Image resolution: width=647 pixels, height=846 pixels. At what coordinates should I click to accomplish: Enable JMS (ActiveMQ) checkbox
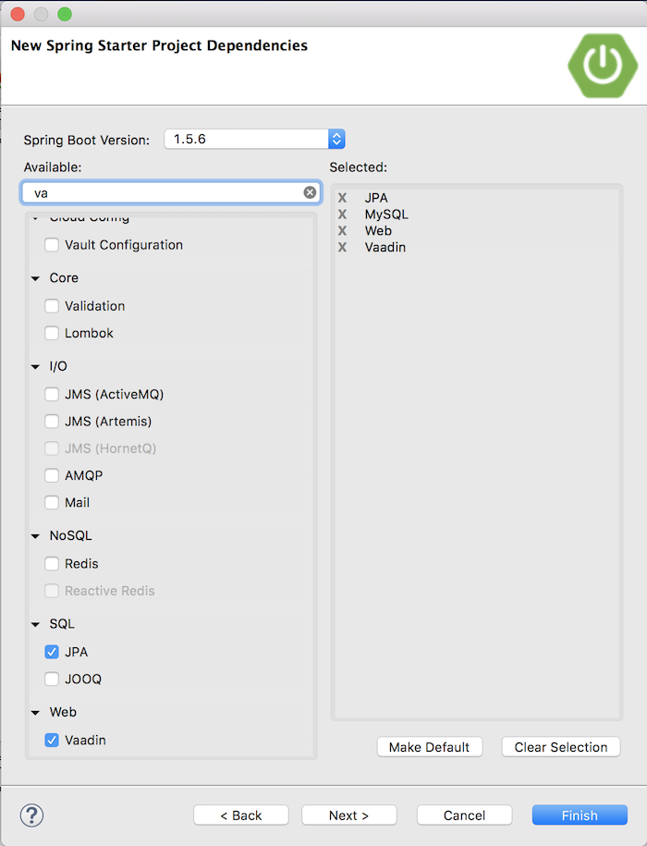pos(52,395)
